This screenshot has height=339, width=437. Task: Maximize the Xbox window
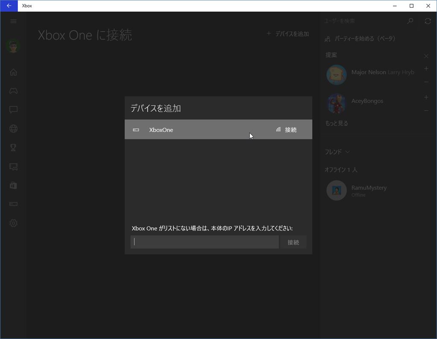411,6
